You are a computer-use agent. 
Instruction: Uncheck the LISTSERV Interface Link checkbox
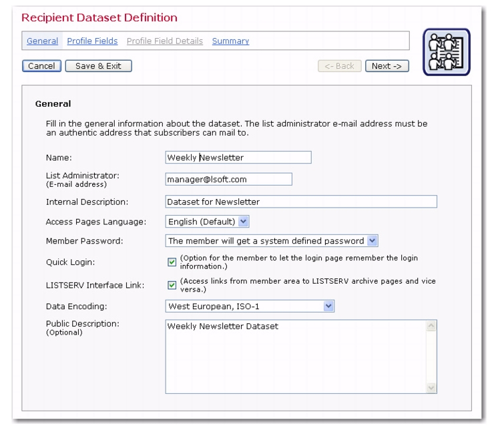(x=172, y=285)
